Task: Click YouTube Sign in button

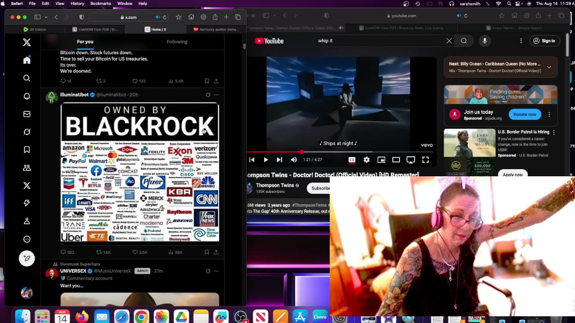Action: tap(544, 41)
